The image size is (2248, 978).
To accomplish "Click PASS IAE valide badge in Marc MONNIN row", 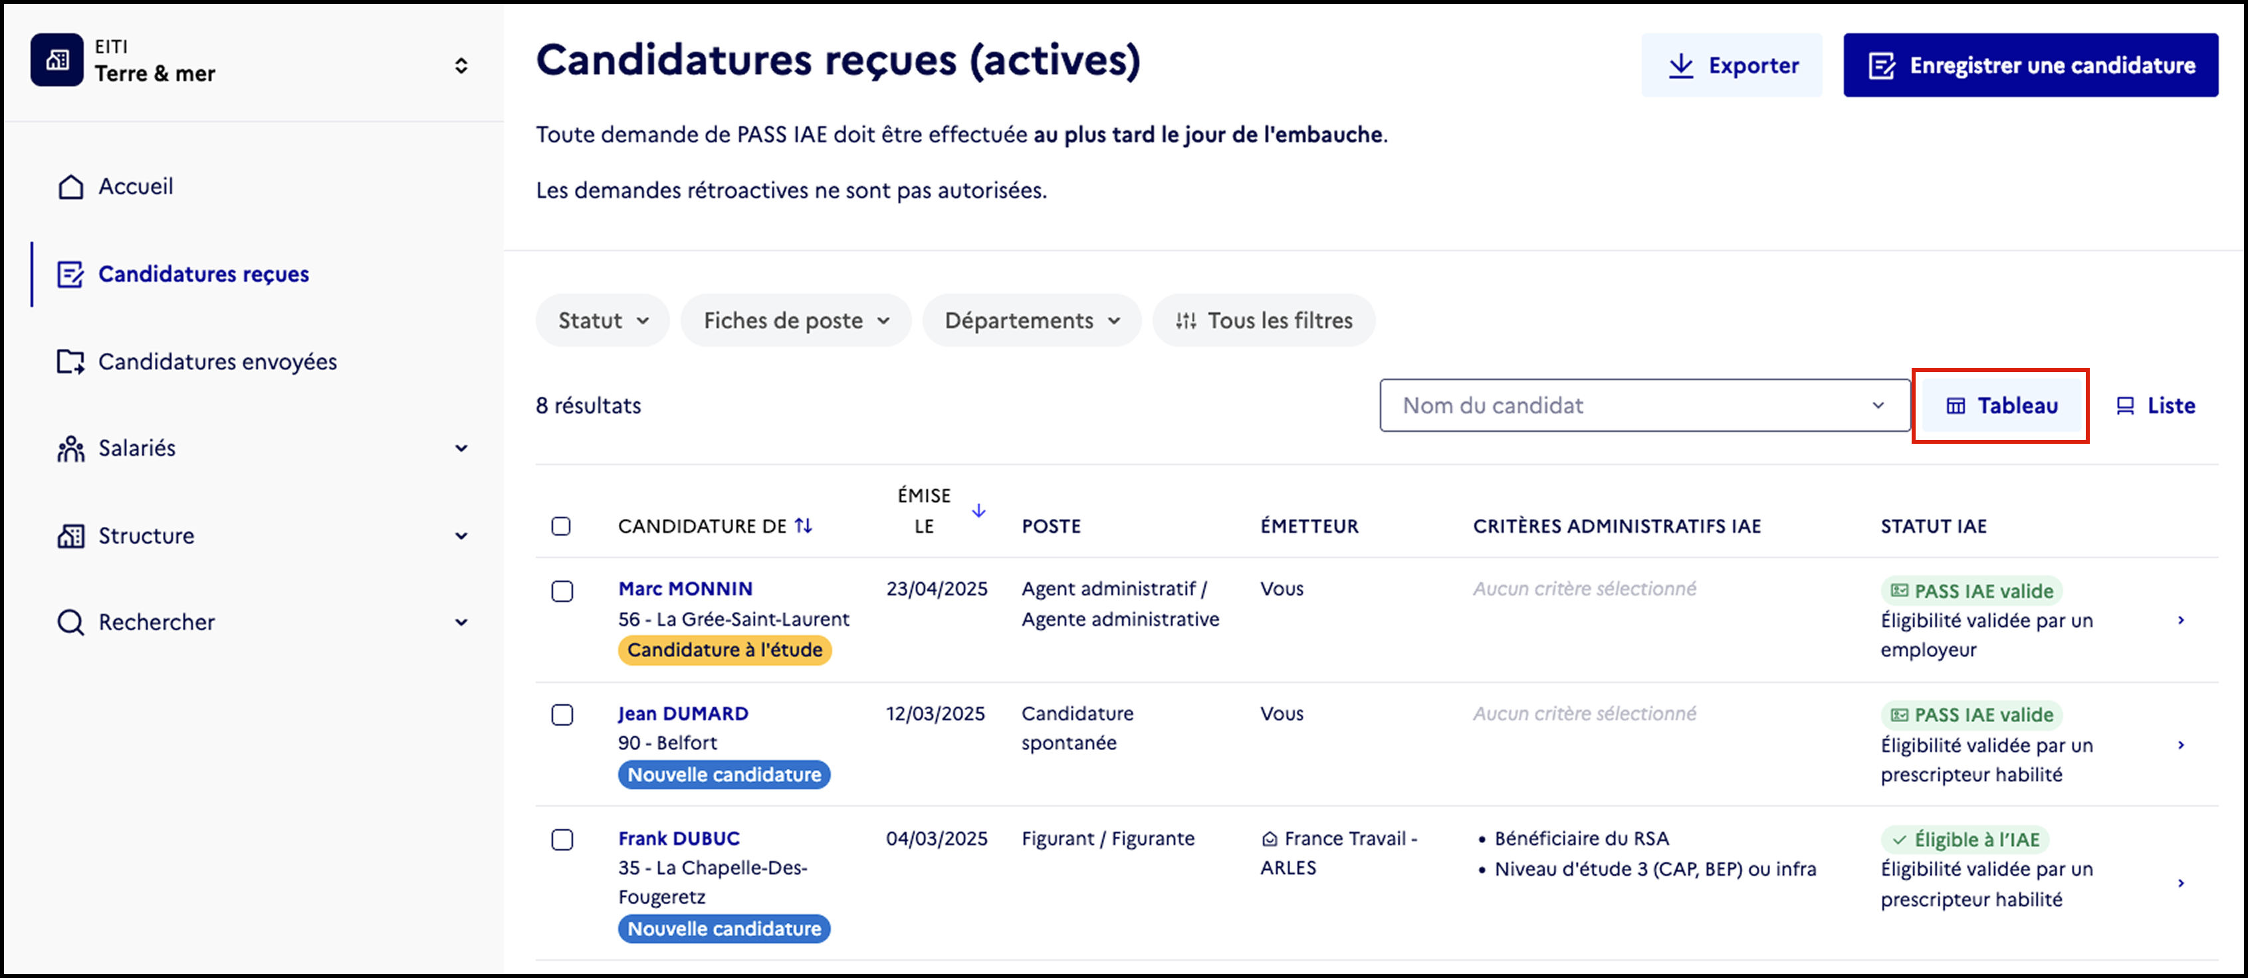I will 1971,591.
